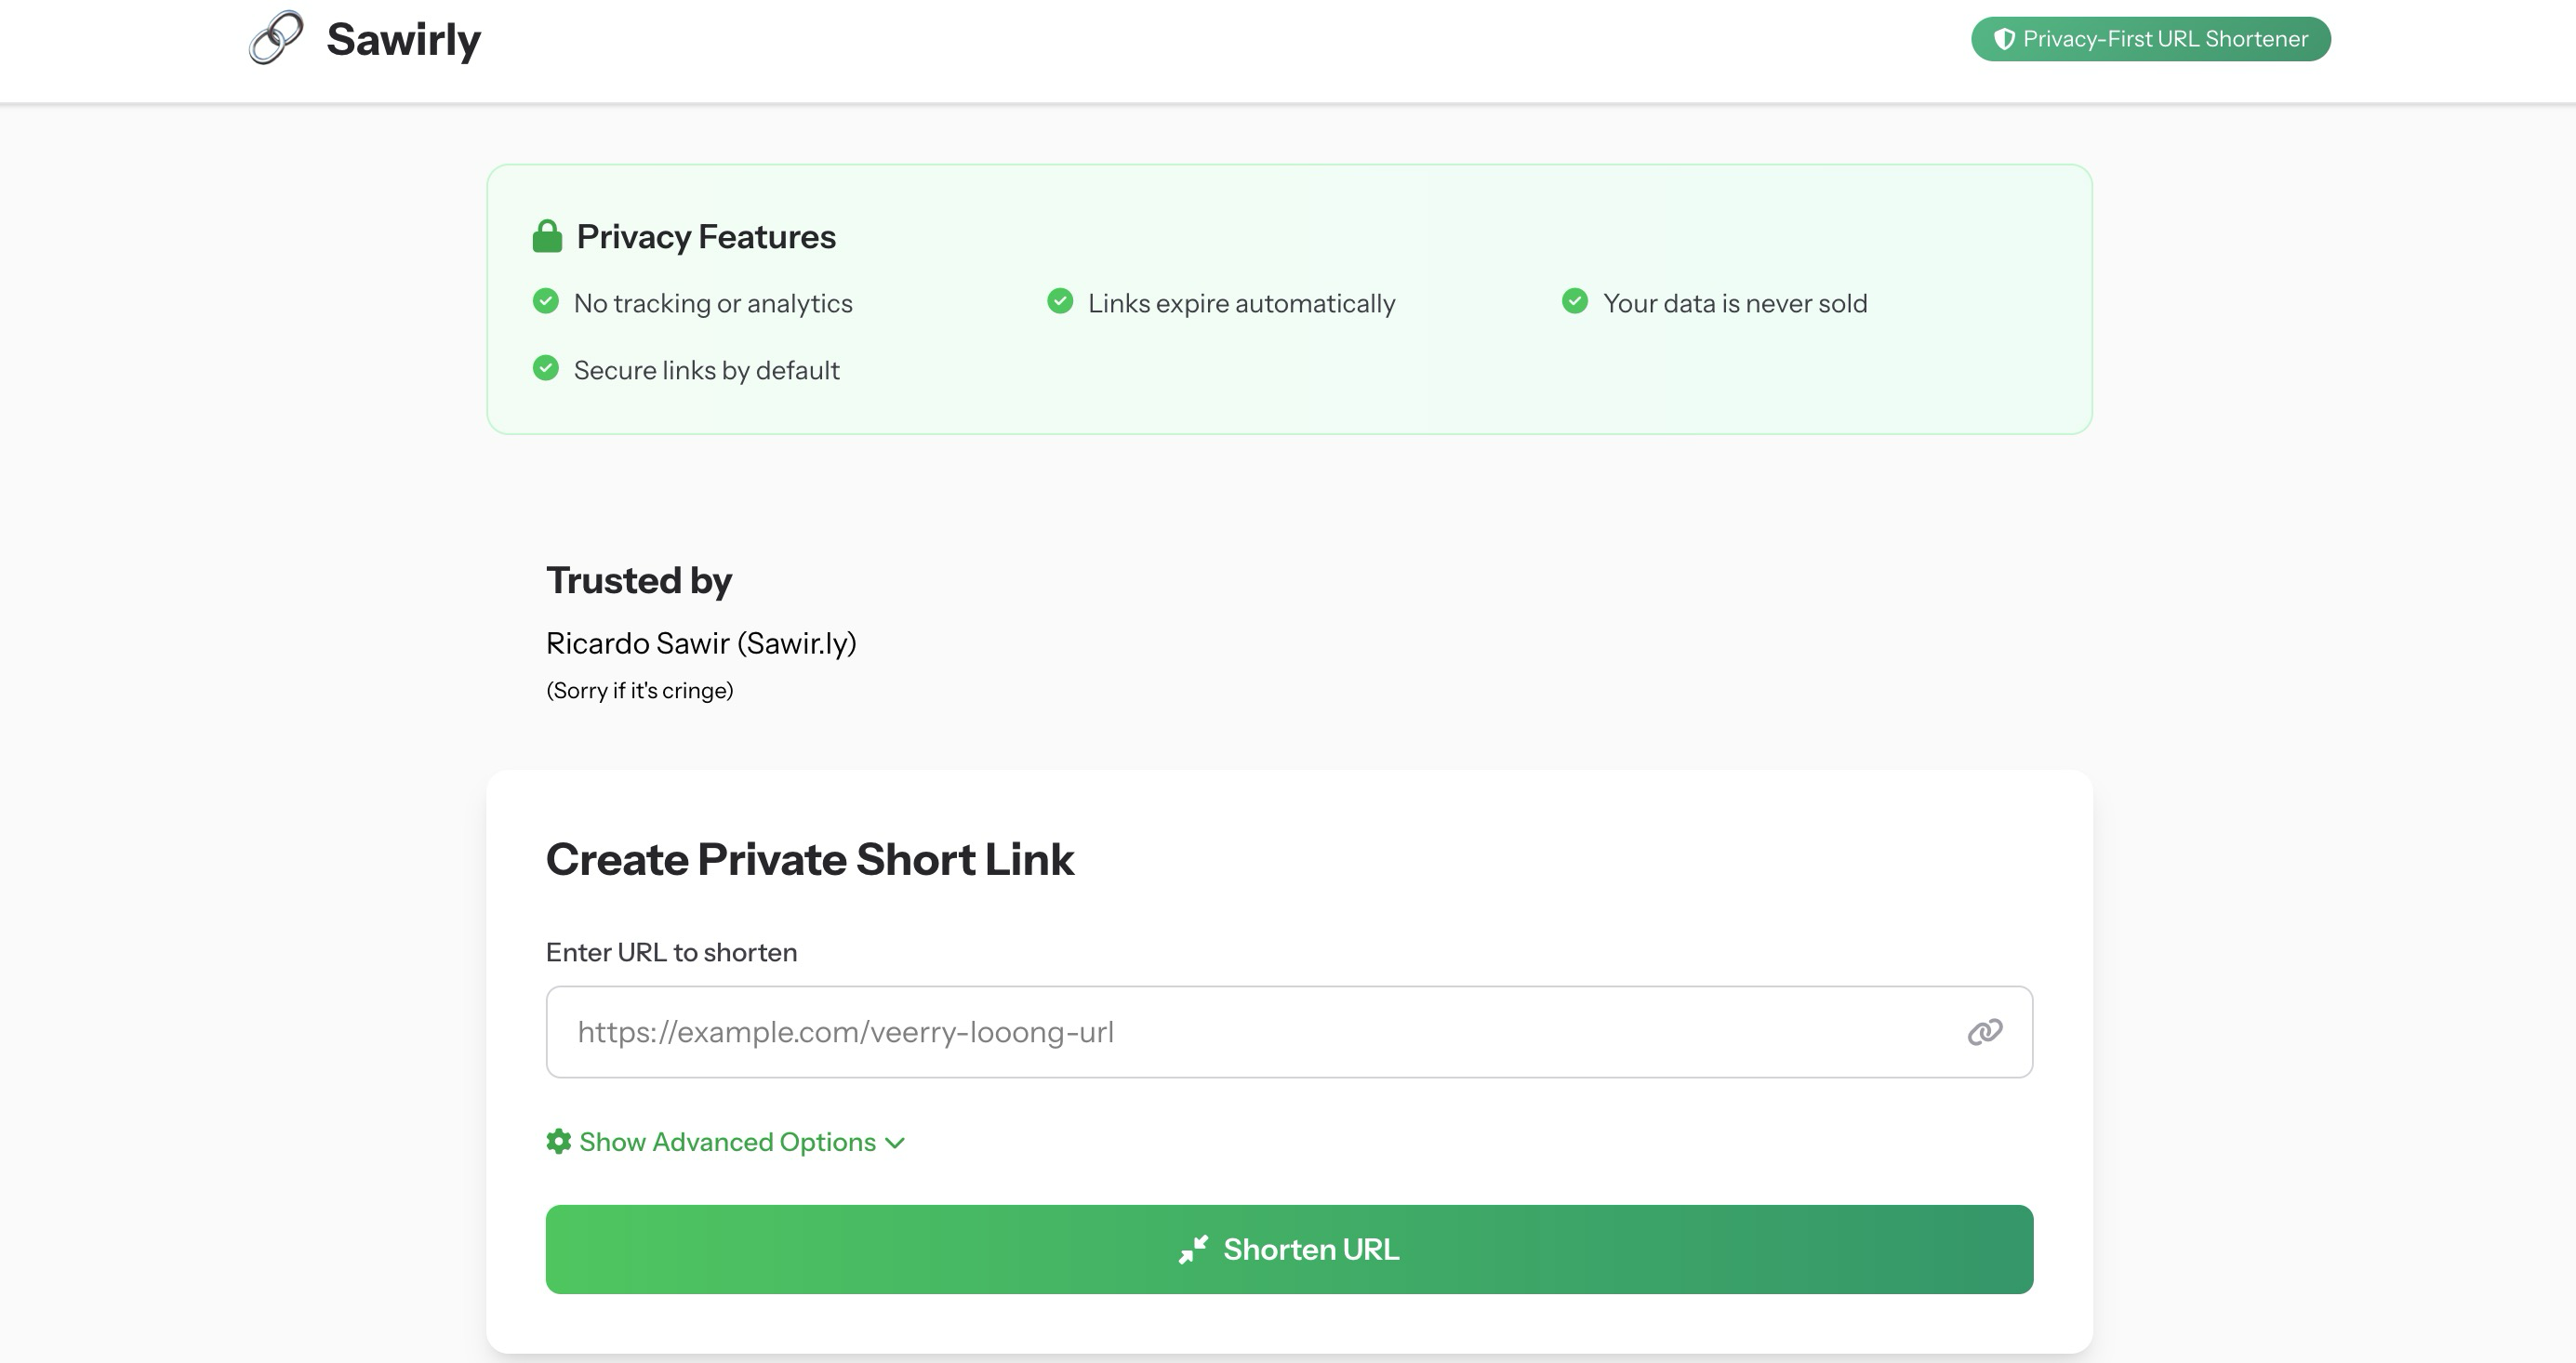Click the Sawirly brand name in header
Image resolution: width=2576 pixels, height=1363 pixels.
[403, 40]
